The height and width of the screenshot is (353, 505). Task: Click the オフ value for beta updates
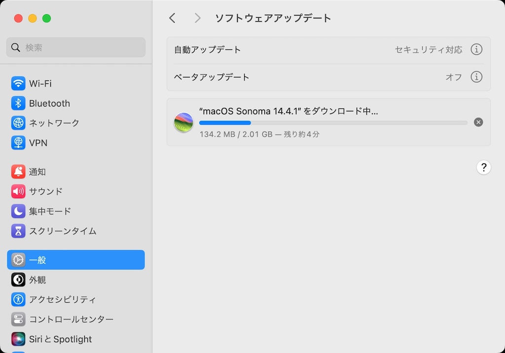tap(454, 77)
